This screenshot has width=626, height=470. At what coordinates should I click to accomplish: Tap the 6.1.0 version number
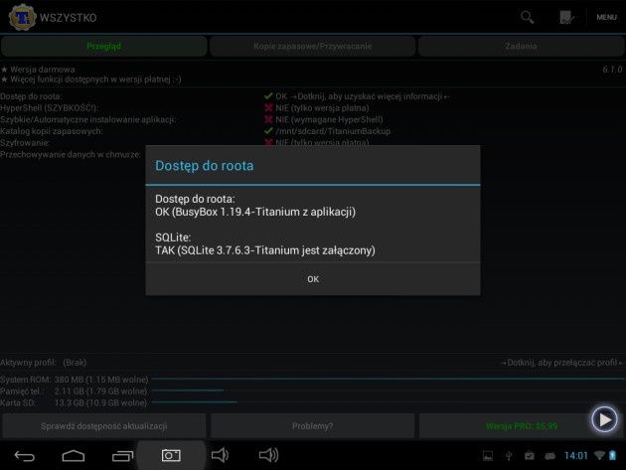(x=612, y=70)
